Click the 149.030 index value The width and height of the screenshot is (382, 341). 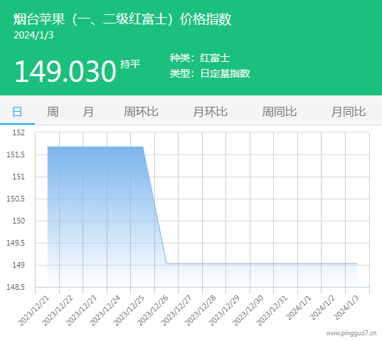click(65, 71)
